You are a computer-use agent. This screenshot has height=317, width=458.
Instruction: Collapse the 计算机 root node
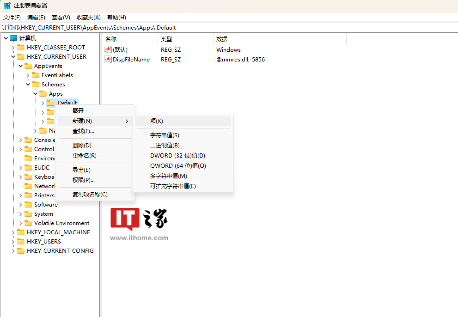[6, 38]
